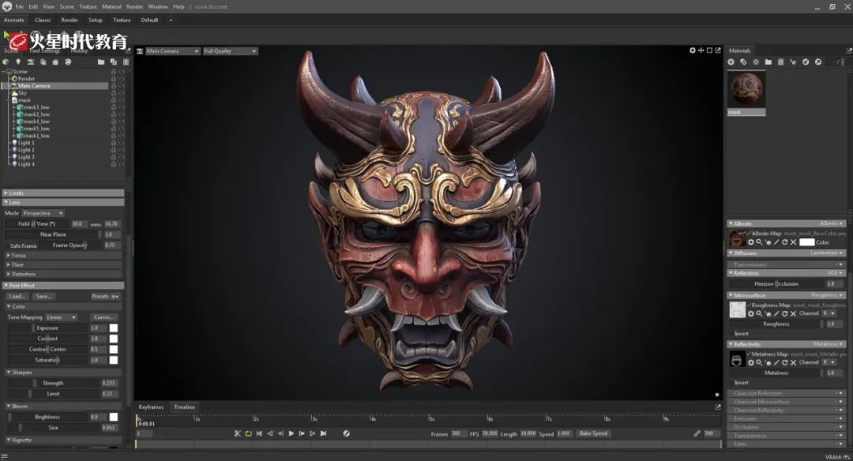Add a new camera to the scene
This screenshot has height=461, width=853.
pyautogui.click(x=31, y=62)
